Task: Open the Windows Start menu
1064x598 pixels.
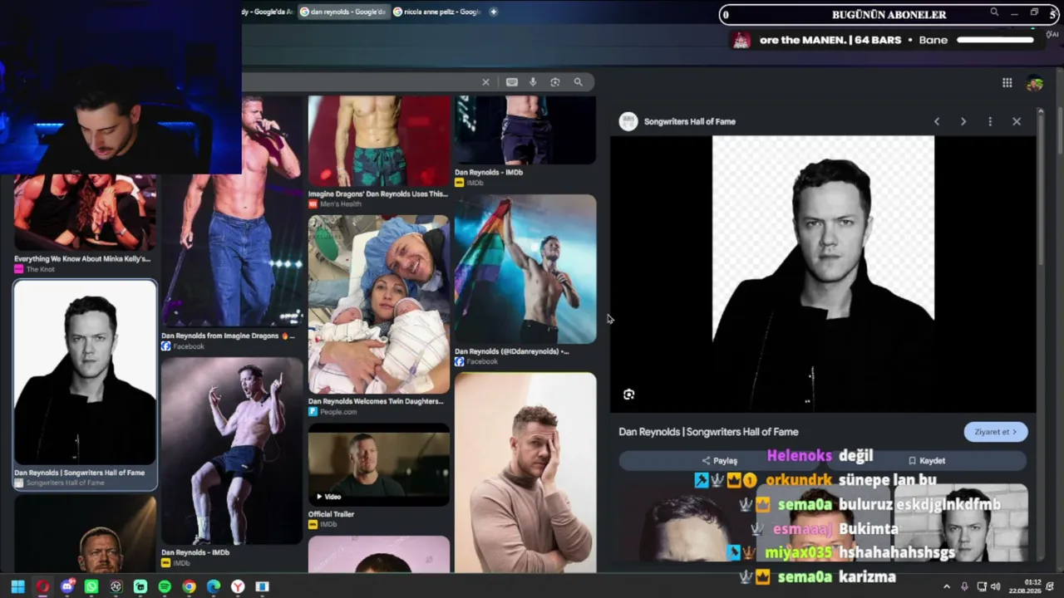Action: (17, 586)
